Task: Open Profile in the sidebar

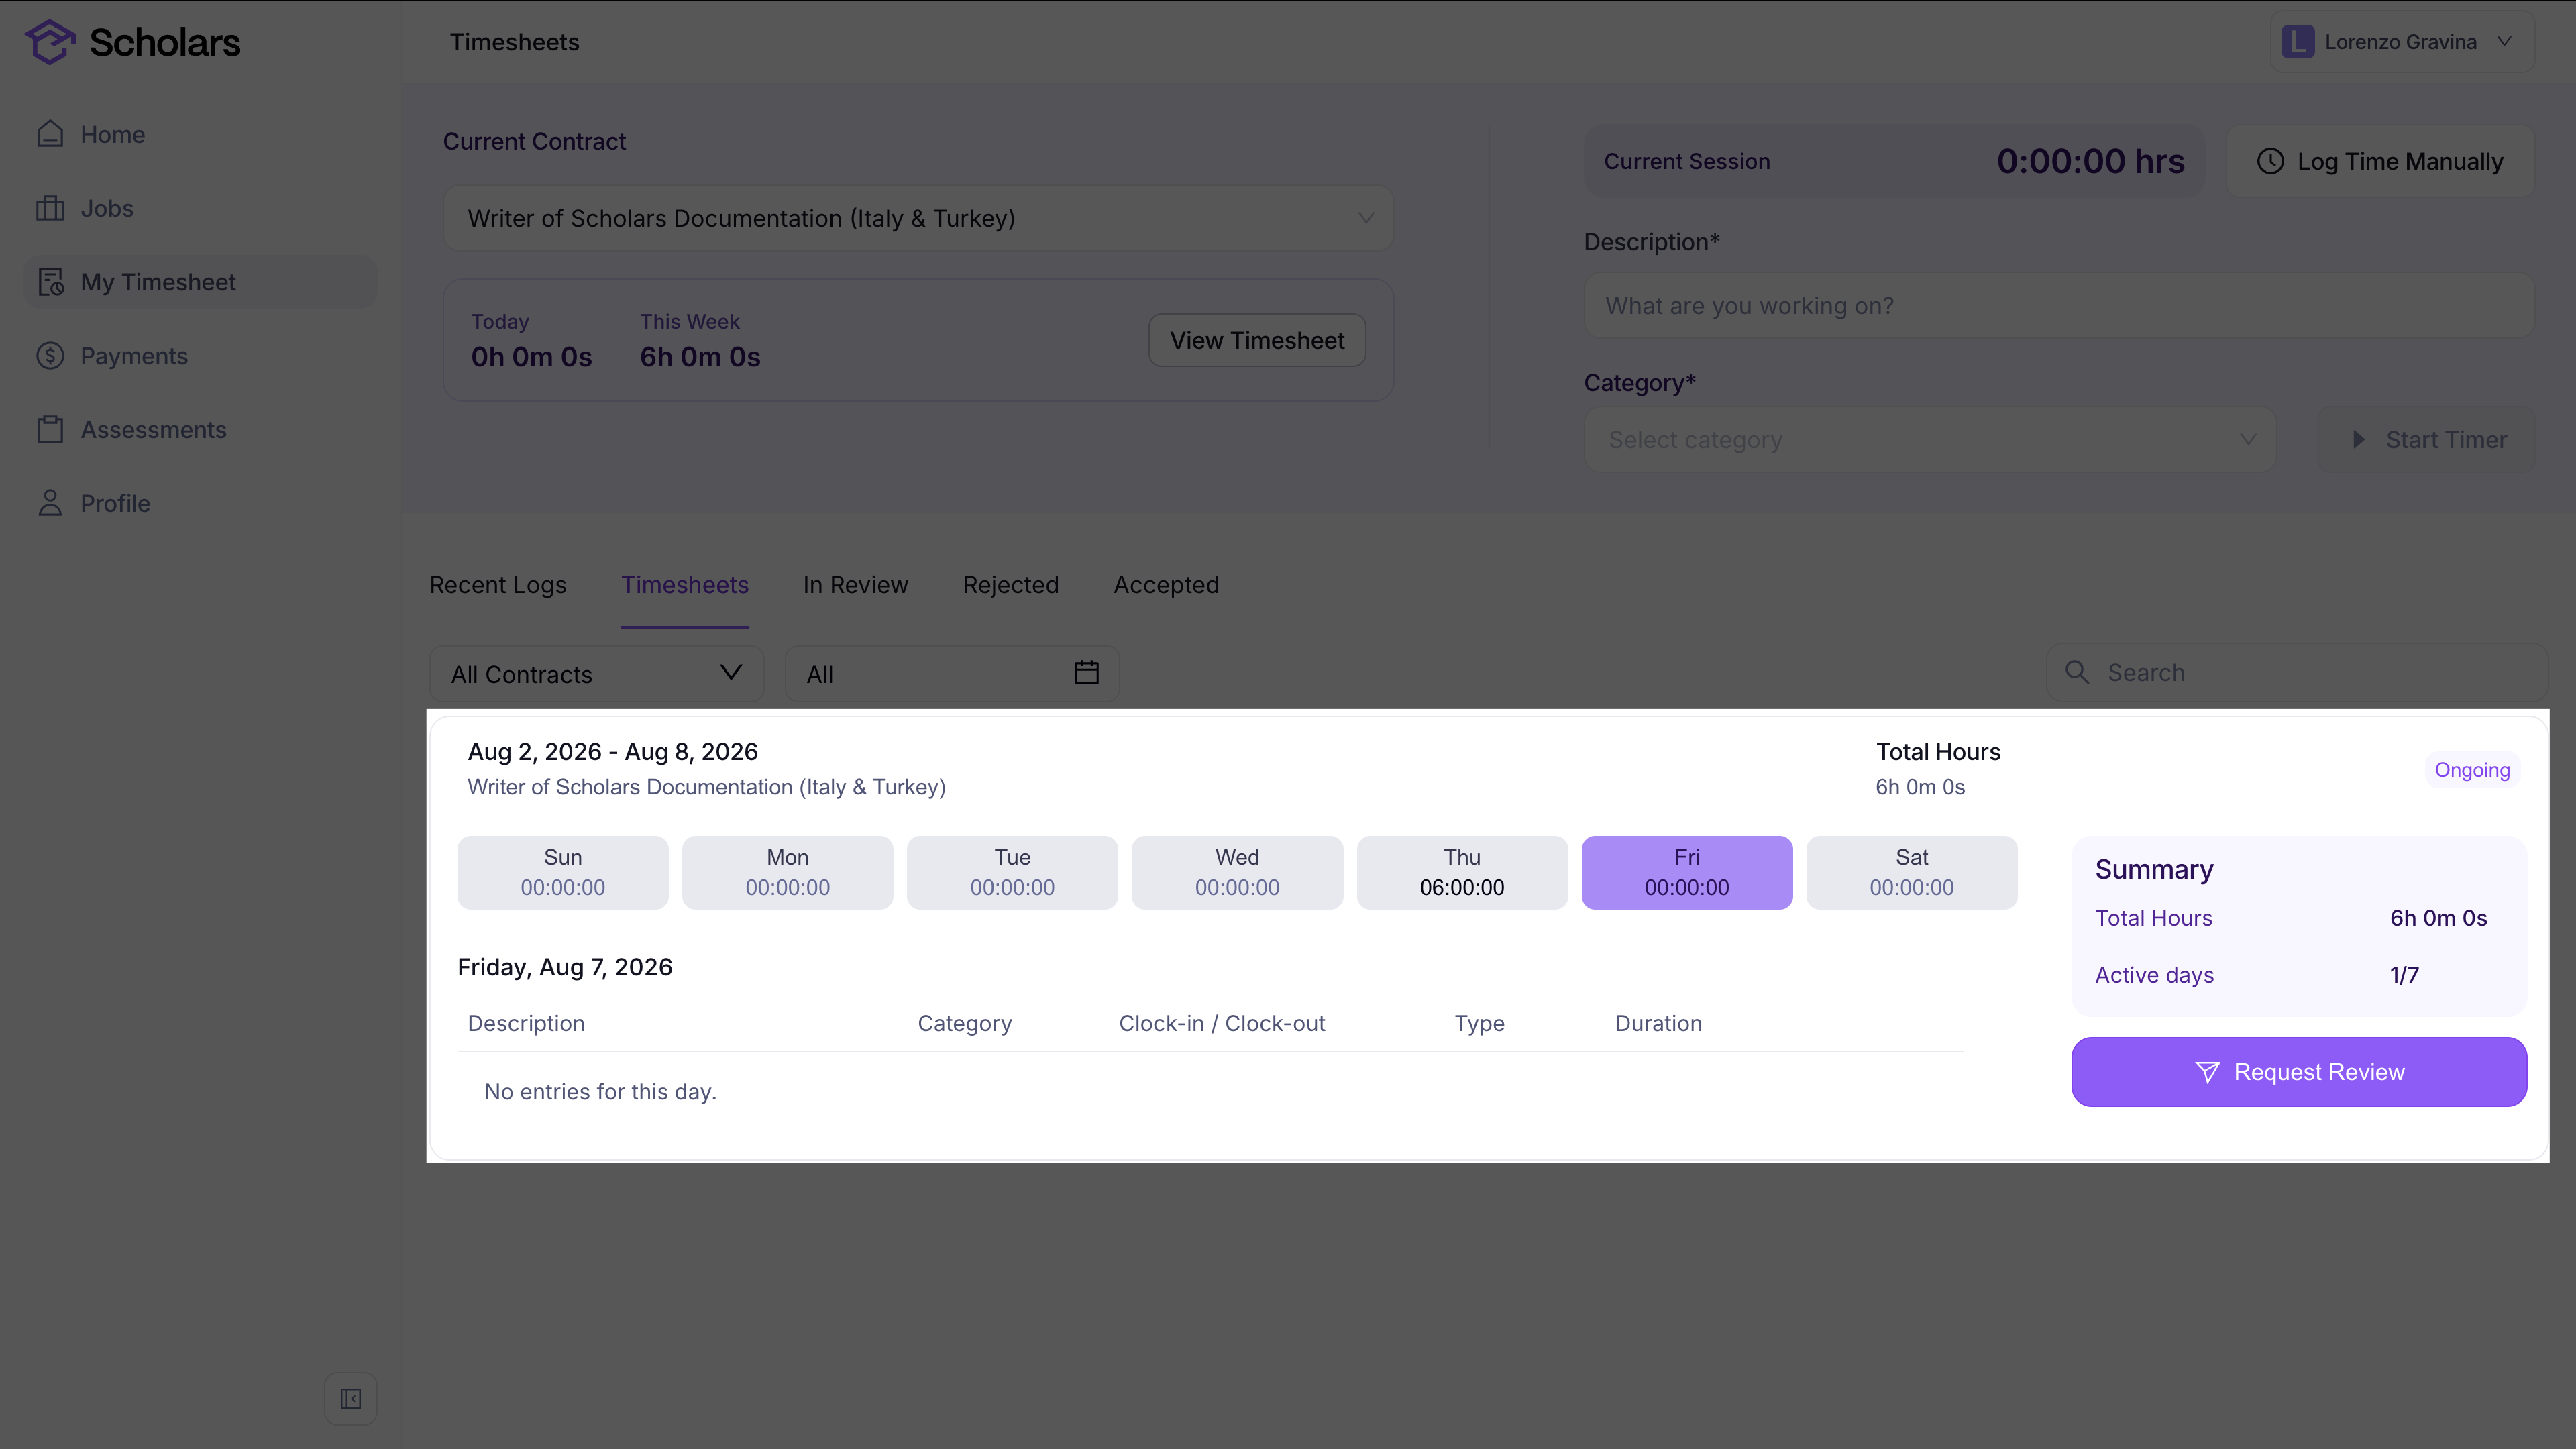Action: coord(200,503)
